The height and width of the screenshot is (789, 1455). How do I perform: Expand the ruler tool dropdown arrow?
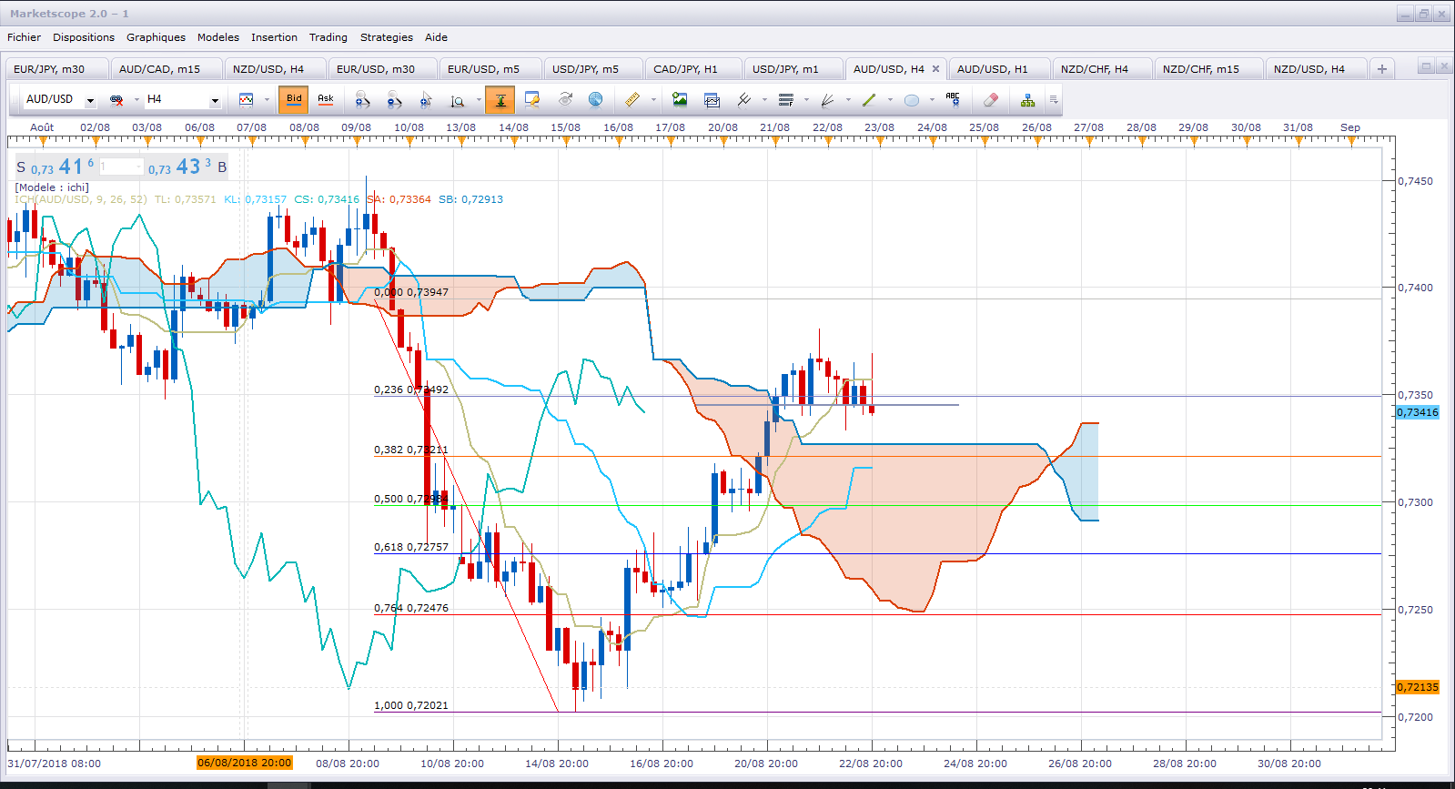click(x=653, y=100)
